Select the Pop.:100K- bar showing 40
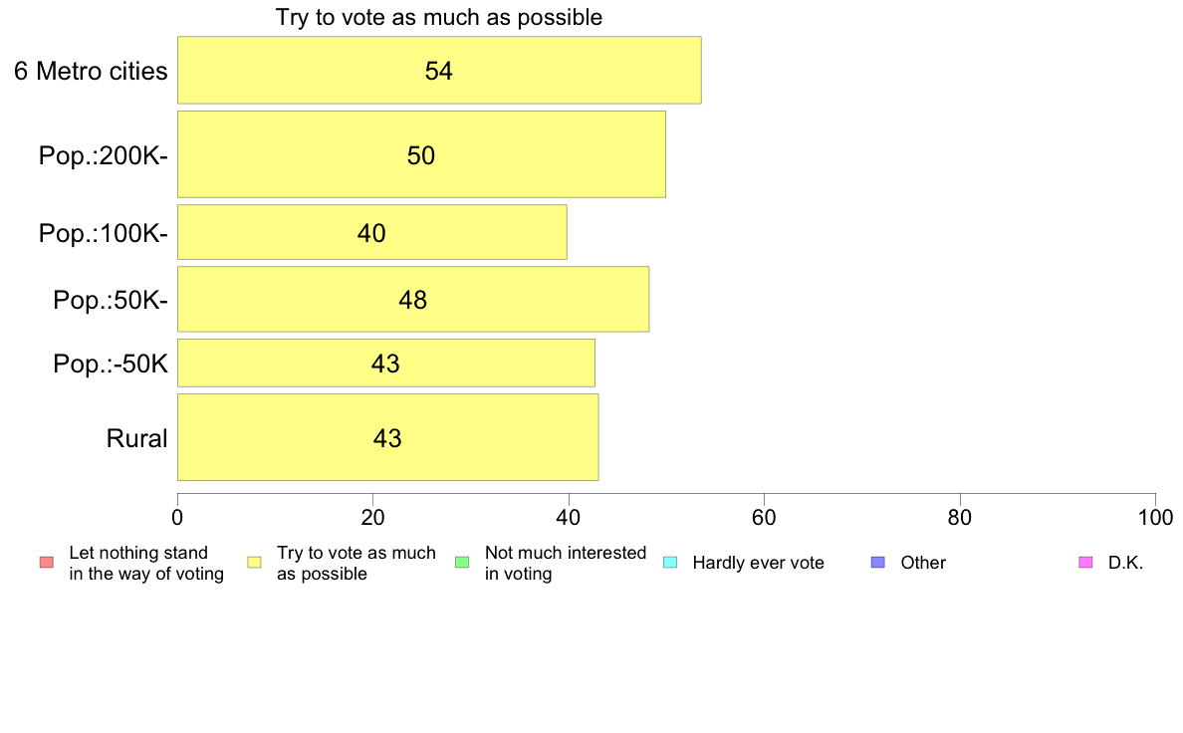 [x=372, y=232]
